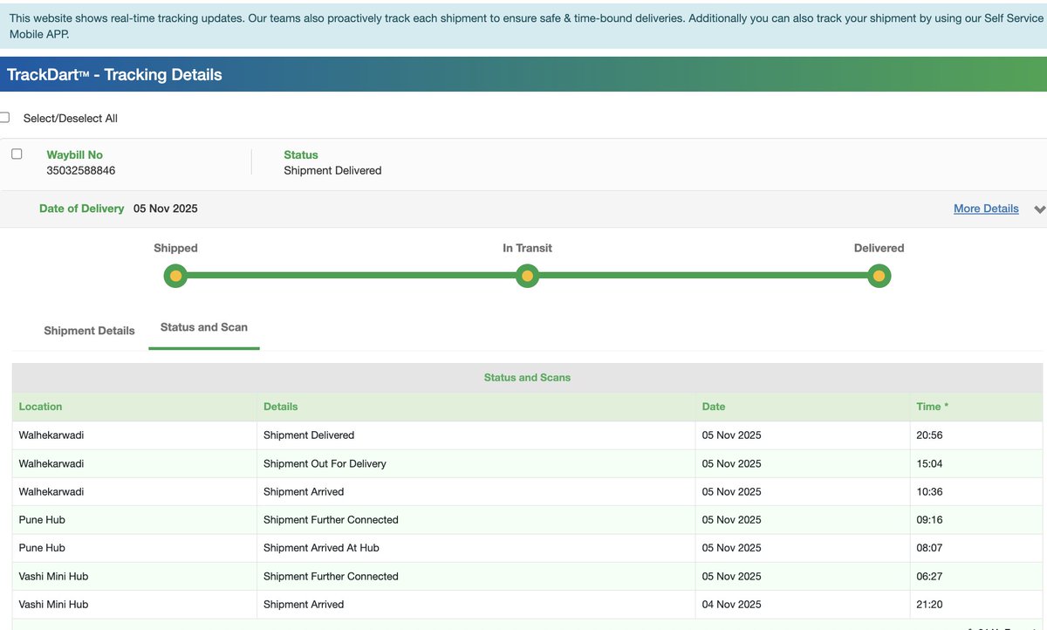Click the 06:27 time cell
Image resolution: width=1047 pixels, height=630 pixels.
coord(929,576)
